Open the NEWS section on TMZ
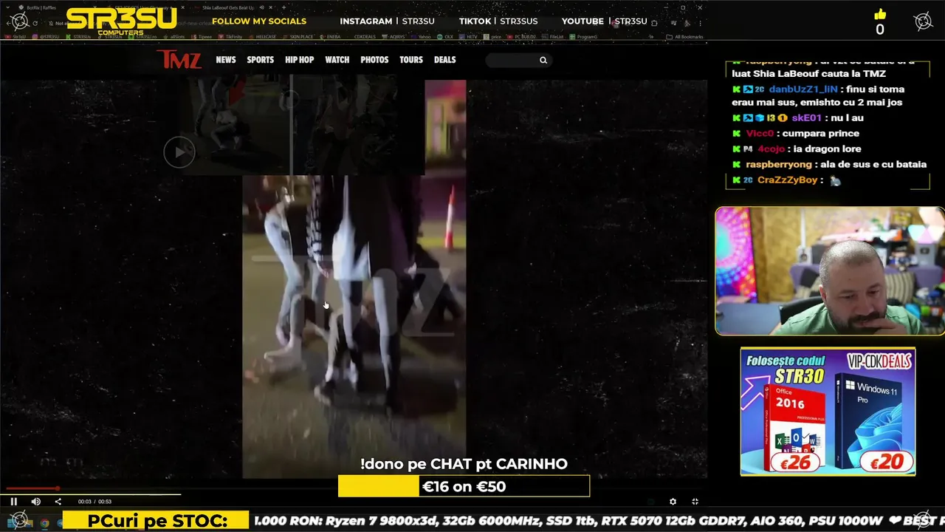 point(226,60)
